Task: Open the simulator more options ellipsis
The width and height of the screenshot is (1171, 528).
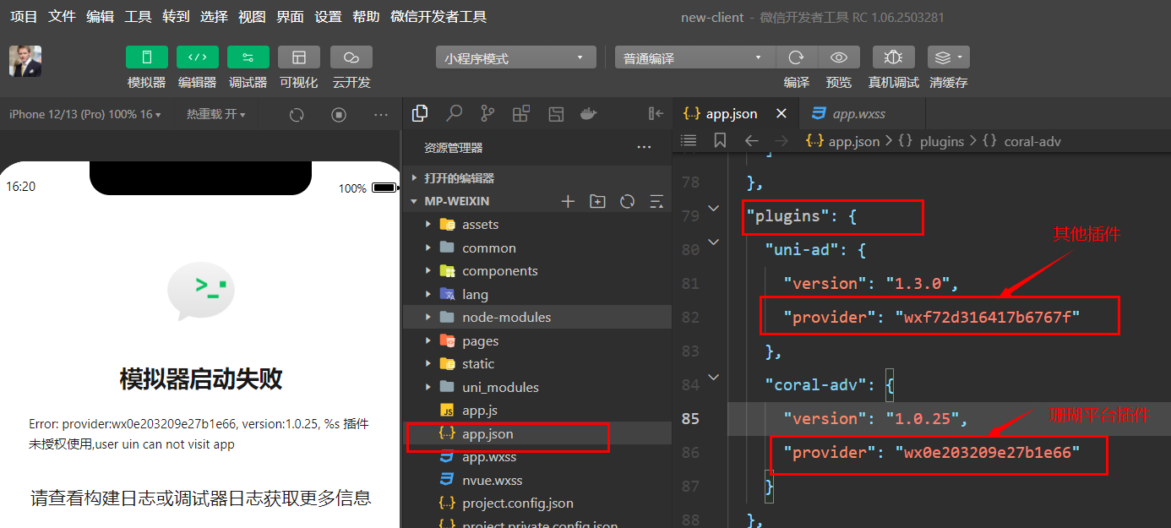Action: pos(381,115)
